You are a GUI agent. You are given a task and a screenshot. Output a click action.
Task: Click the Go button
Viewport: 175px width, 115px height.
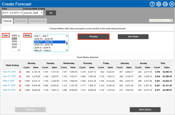coord(51,13)
